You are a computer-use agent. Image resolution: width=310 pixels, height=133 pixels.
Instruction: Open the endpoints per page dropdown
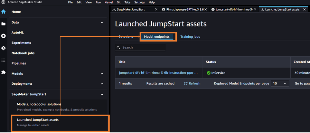[x=280, y=84]
